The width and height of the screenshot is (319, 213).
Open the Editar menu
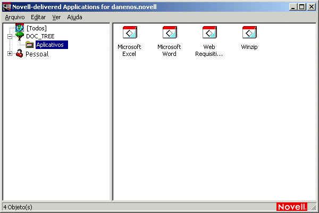pos(38,18)
